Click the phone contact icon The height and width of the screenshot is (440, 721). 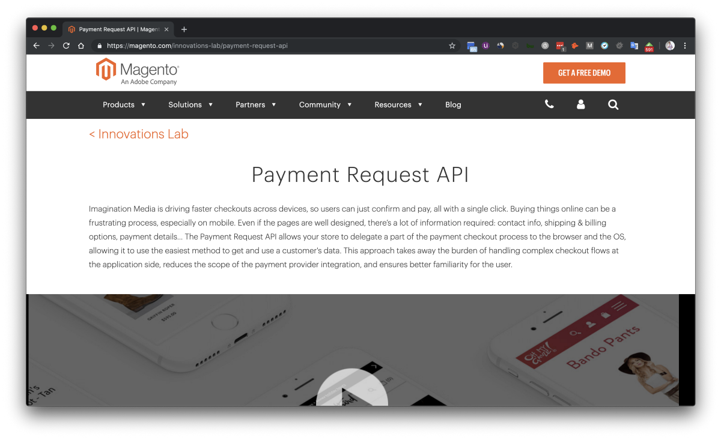click(x=549, y=104)
